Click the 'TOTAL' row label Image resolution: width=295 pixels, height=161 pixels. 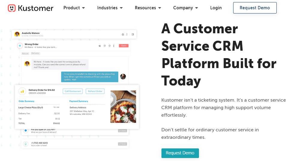pyautogui.click(x=22, y=124)
